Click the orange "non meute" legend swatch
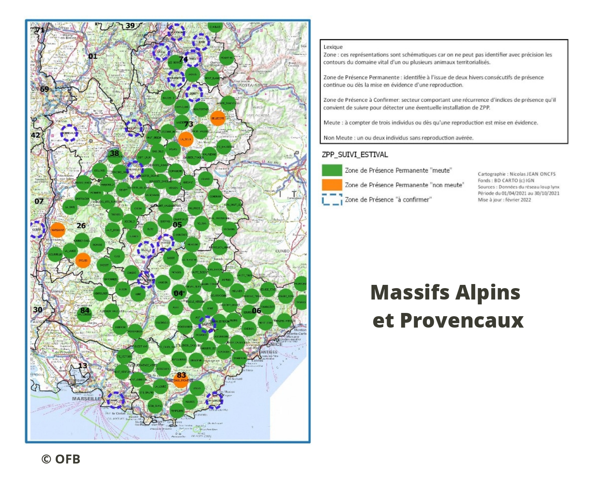 tap(332, 185)
